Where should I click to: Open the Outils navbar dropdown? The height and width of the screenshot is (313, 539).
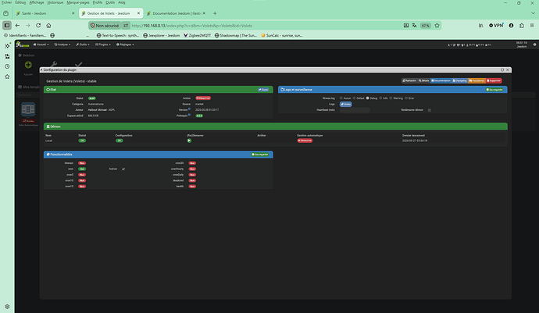(83, 44)
